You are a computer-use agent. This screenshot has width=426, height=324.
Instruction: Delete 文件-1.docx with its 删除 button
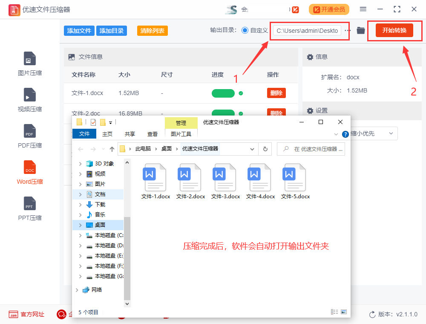pyautogui.click(x=276, y=93)
